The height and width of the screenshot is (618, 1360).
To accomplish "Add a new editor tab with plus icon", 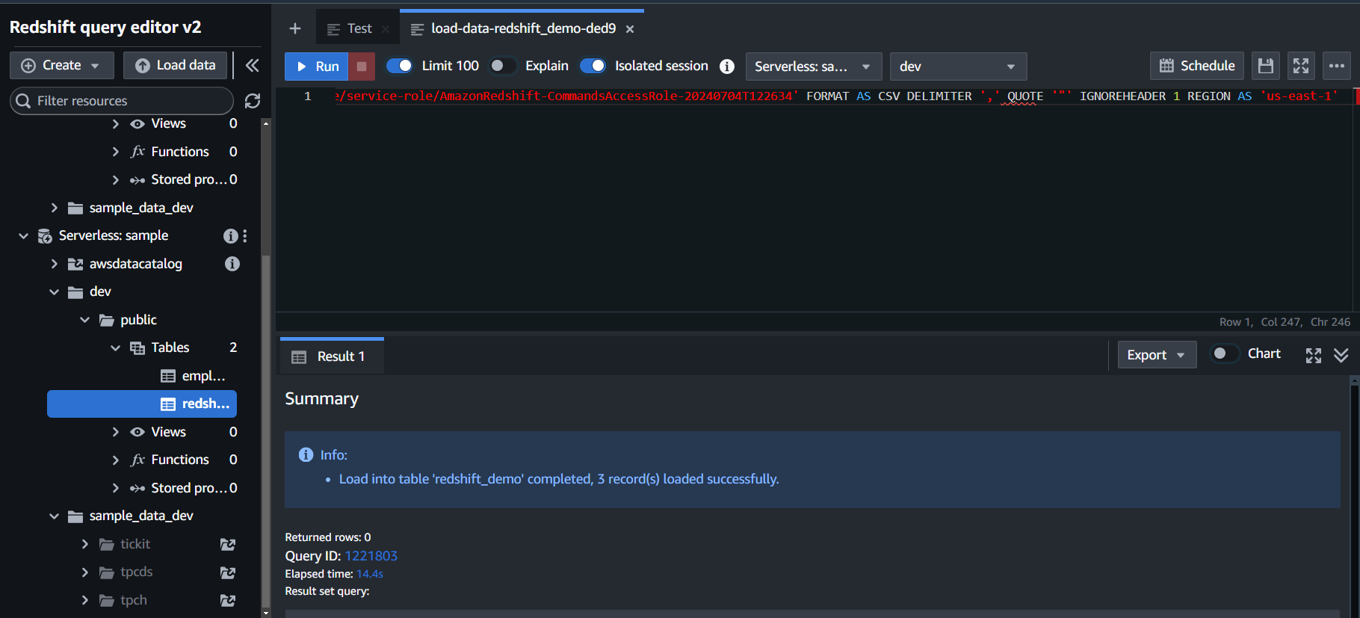I will coord(295,28).
